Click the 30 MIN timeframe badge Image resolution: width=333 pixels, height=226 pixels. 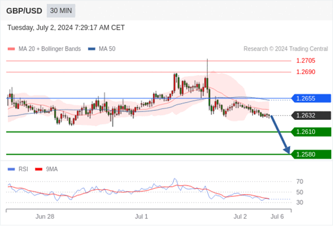click(61, 11)
